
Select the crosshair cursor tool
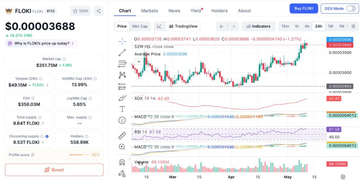122,42
